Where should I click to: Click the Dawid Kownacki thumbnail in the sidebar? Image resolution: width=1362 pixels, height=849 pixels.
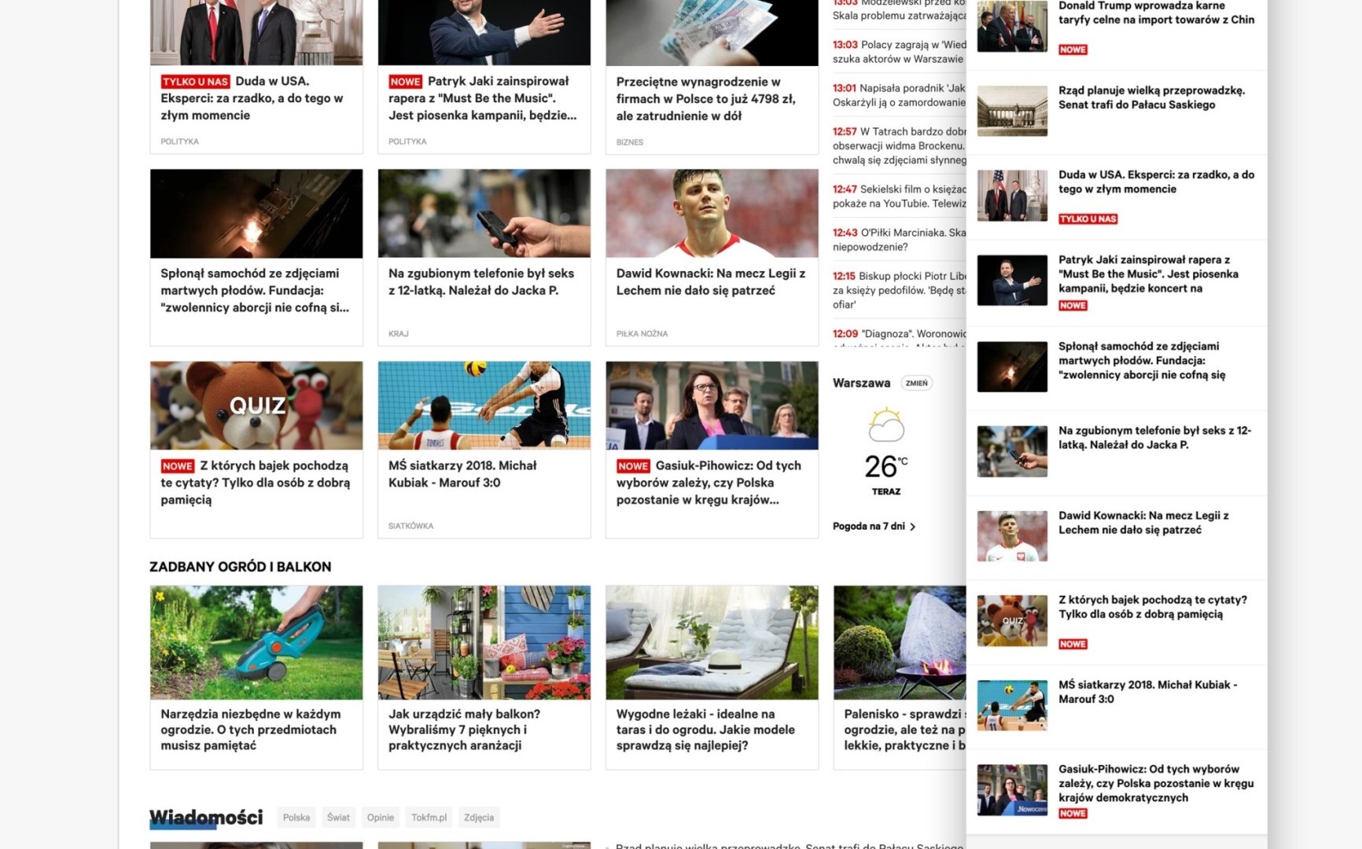pyautogui.click(x=1012, y=536)
